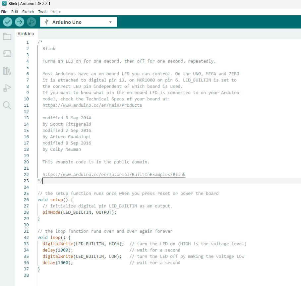Start the Debug toolbar button
The width and height of the screenshot is (301, 286).
point(31,22)
